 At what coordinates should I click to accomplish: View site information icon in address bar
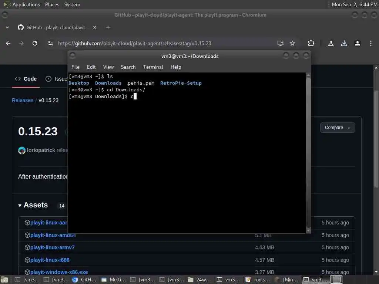[x=50, y=43]
